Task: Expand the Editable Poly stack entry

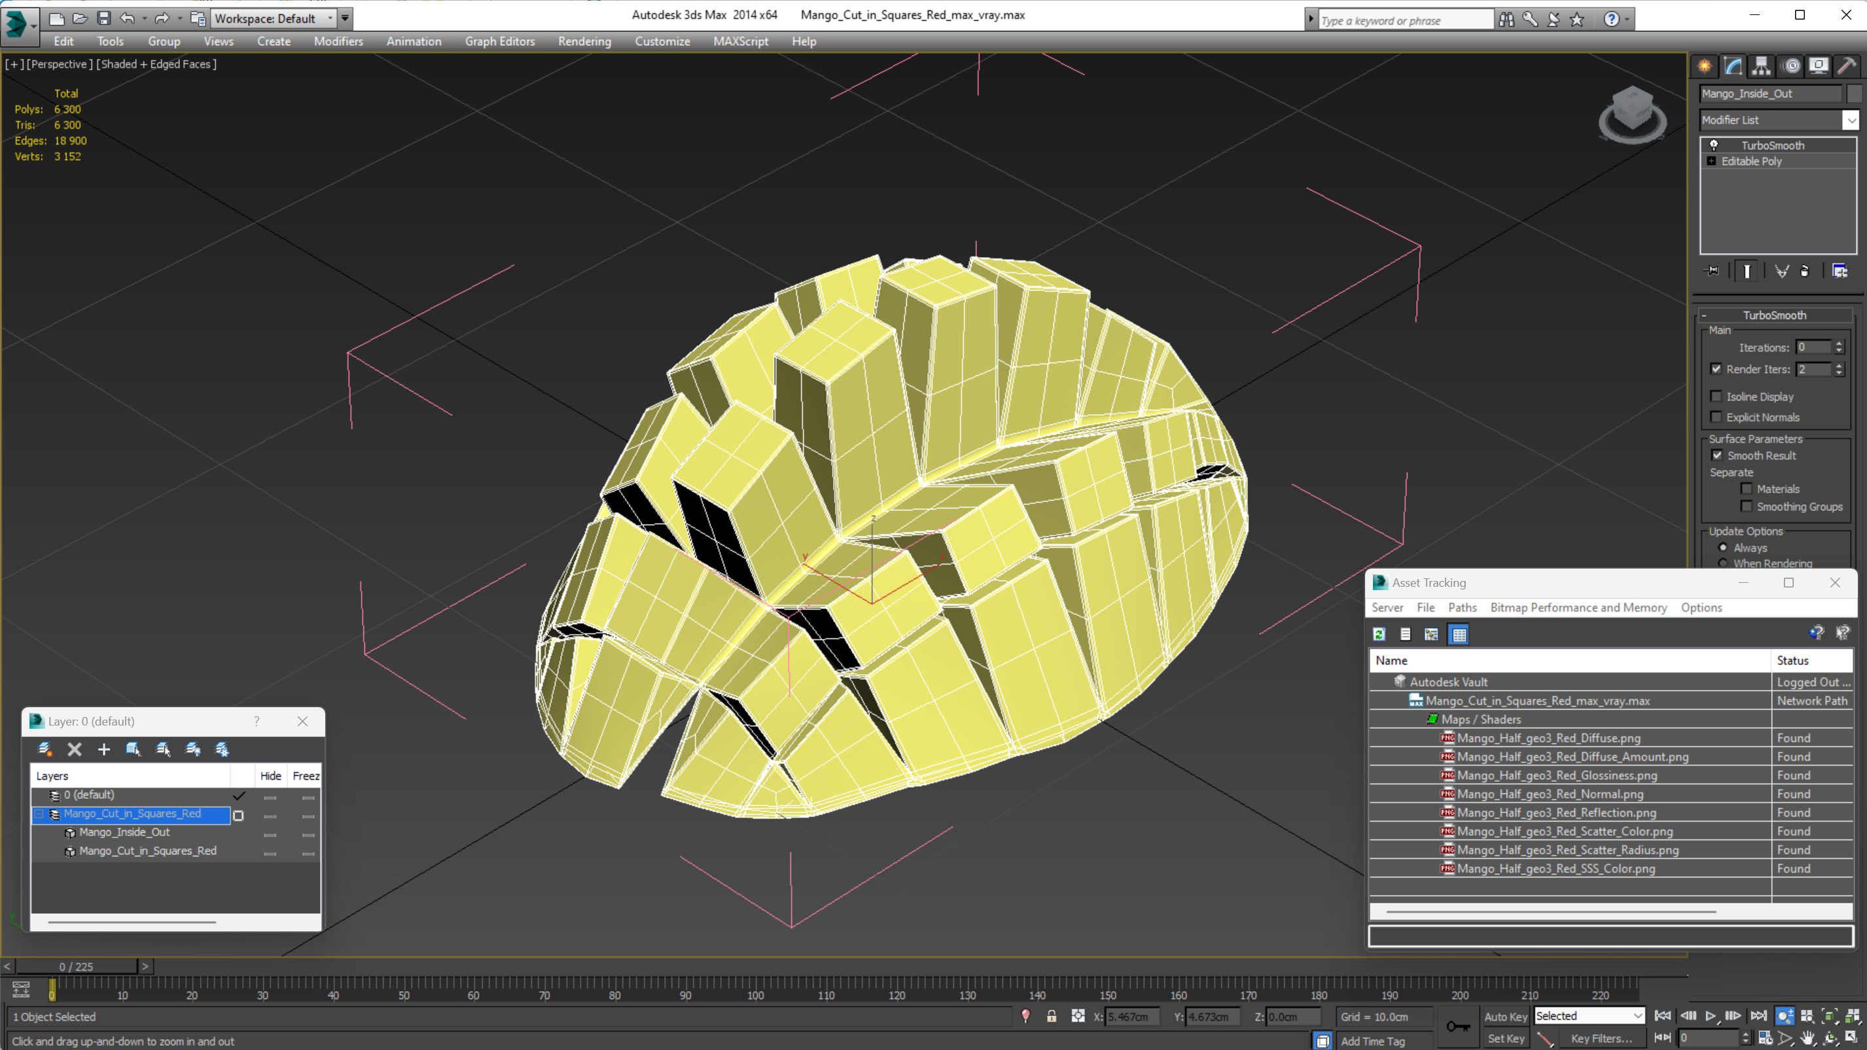Action: [1712, 161]
